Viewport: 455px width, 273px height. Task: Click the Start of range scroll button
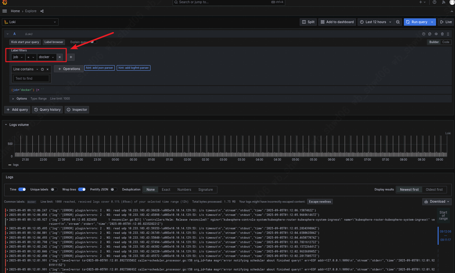443,215
